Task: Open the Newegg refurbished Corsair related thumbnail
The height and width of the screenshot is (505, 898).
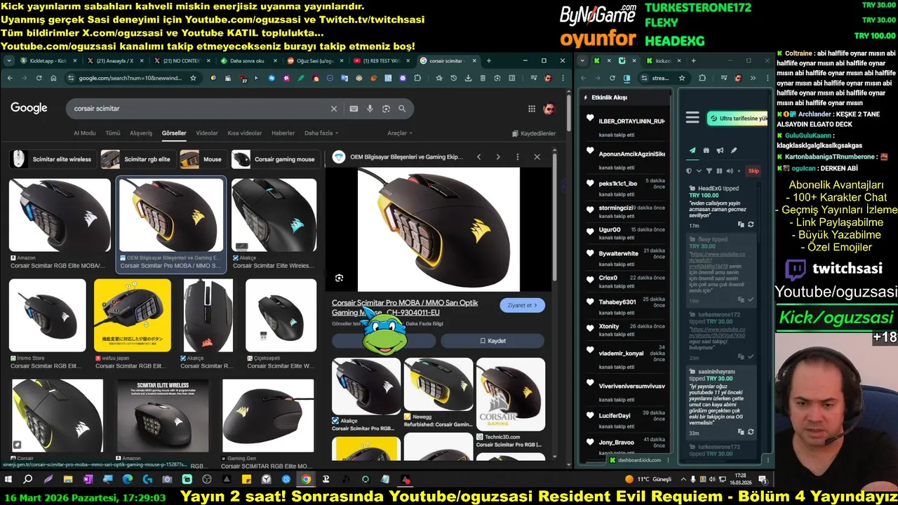Action: coord(438,384)
